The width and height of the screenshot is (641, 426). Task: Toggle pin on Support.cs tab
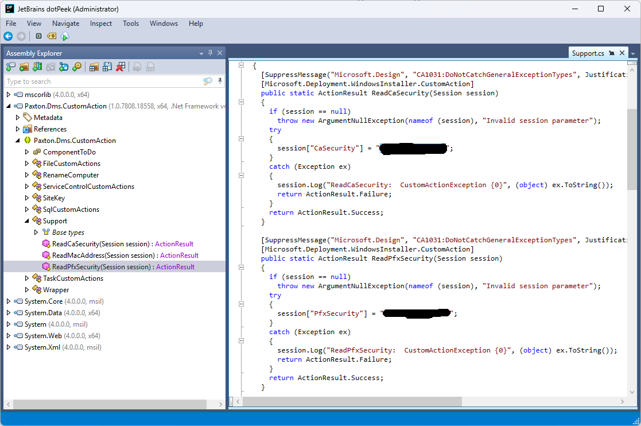click(x=612, y=53)
